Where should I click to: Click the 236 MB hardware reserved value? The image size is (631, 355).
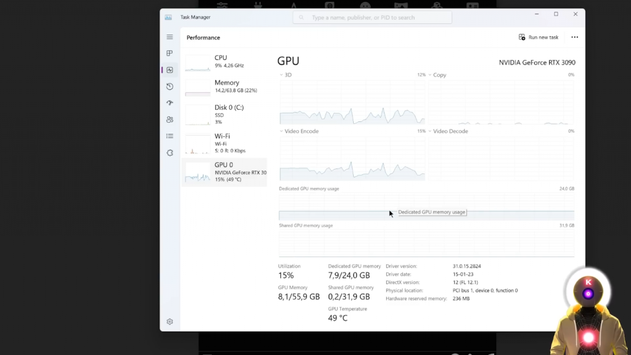coord(461,299)
